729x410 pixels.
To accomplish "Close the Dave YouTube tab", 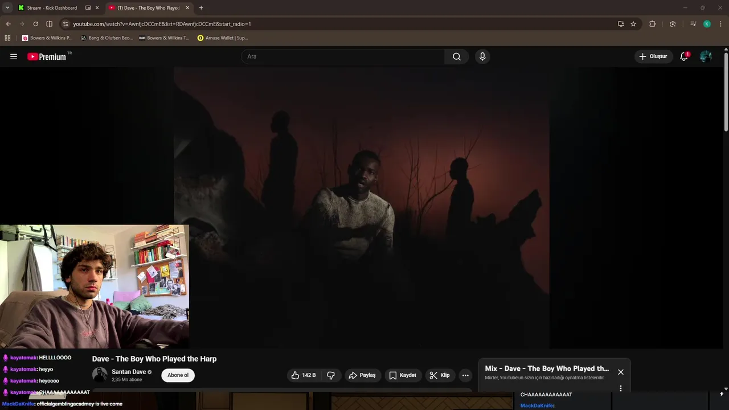I will (187, 8).
